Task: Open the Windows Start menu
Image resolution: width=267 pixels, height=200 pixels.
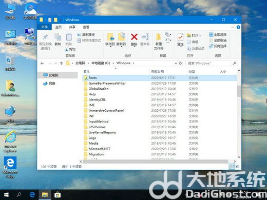Action: [x=6, y=195]
